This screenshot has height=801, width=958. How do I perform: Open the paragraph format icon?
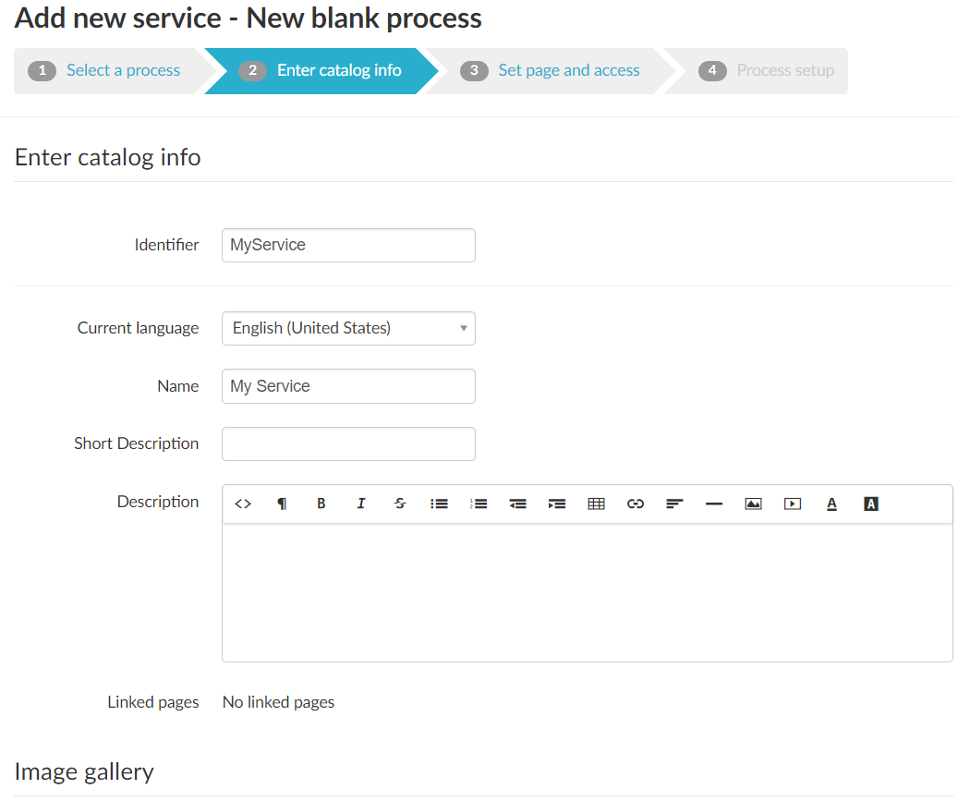pyautogui.click(x=282, y=504)
